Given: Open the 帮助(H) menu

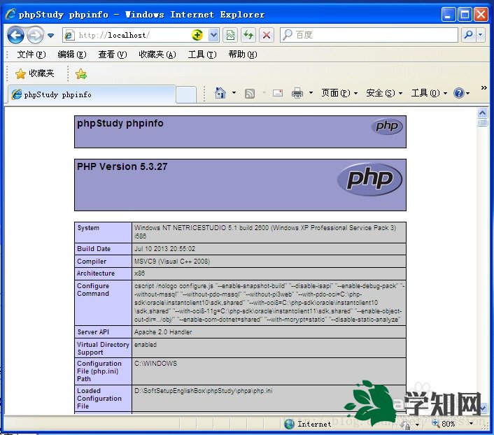Looking at the screenshot, I should (243, 55).
